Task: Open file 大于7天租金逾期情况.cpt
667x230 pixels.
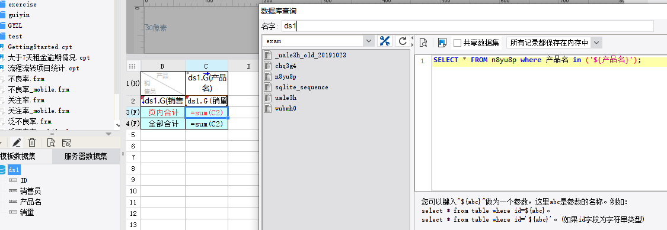Action: (49, 58)
